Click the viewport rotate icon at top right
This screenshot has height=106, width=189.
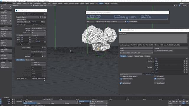177,5
